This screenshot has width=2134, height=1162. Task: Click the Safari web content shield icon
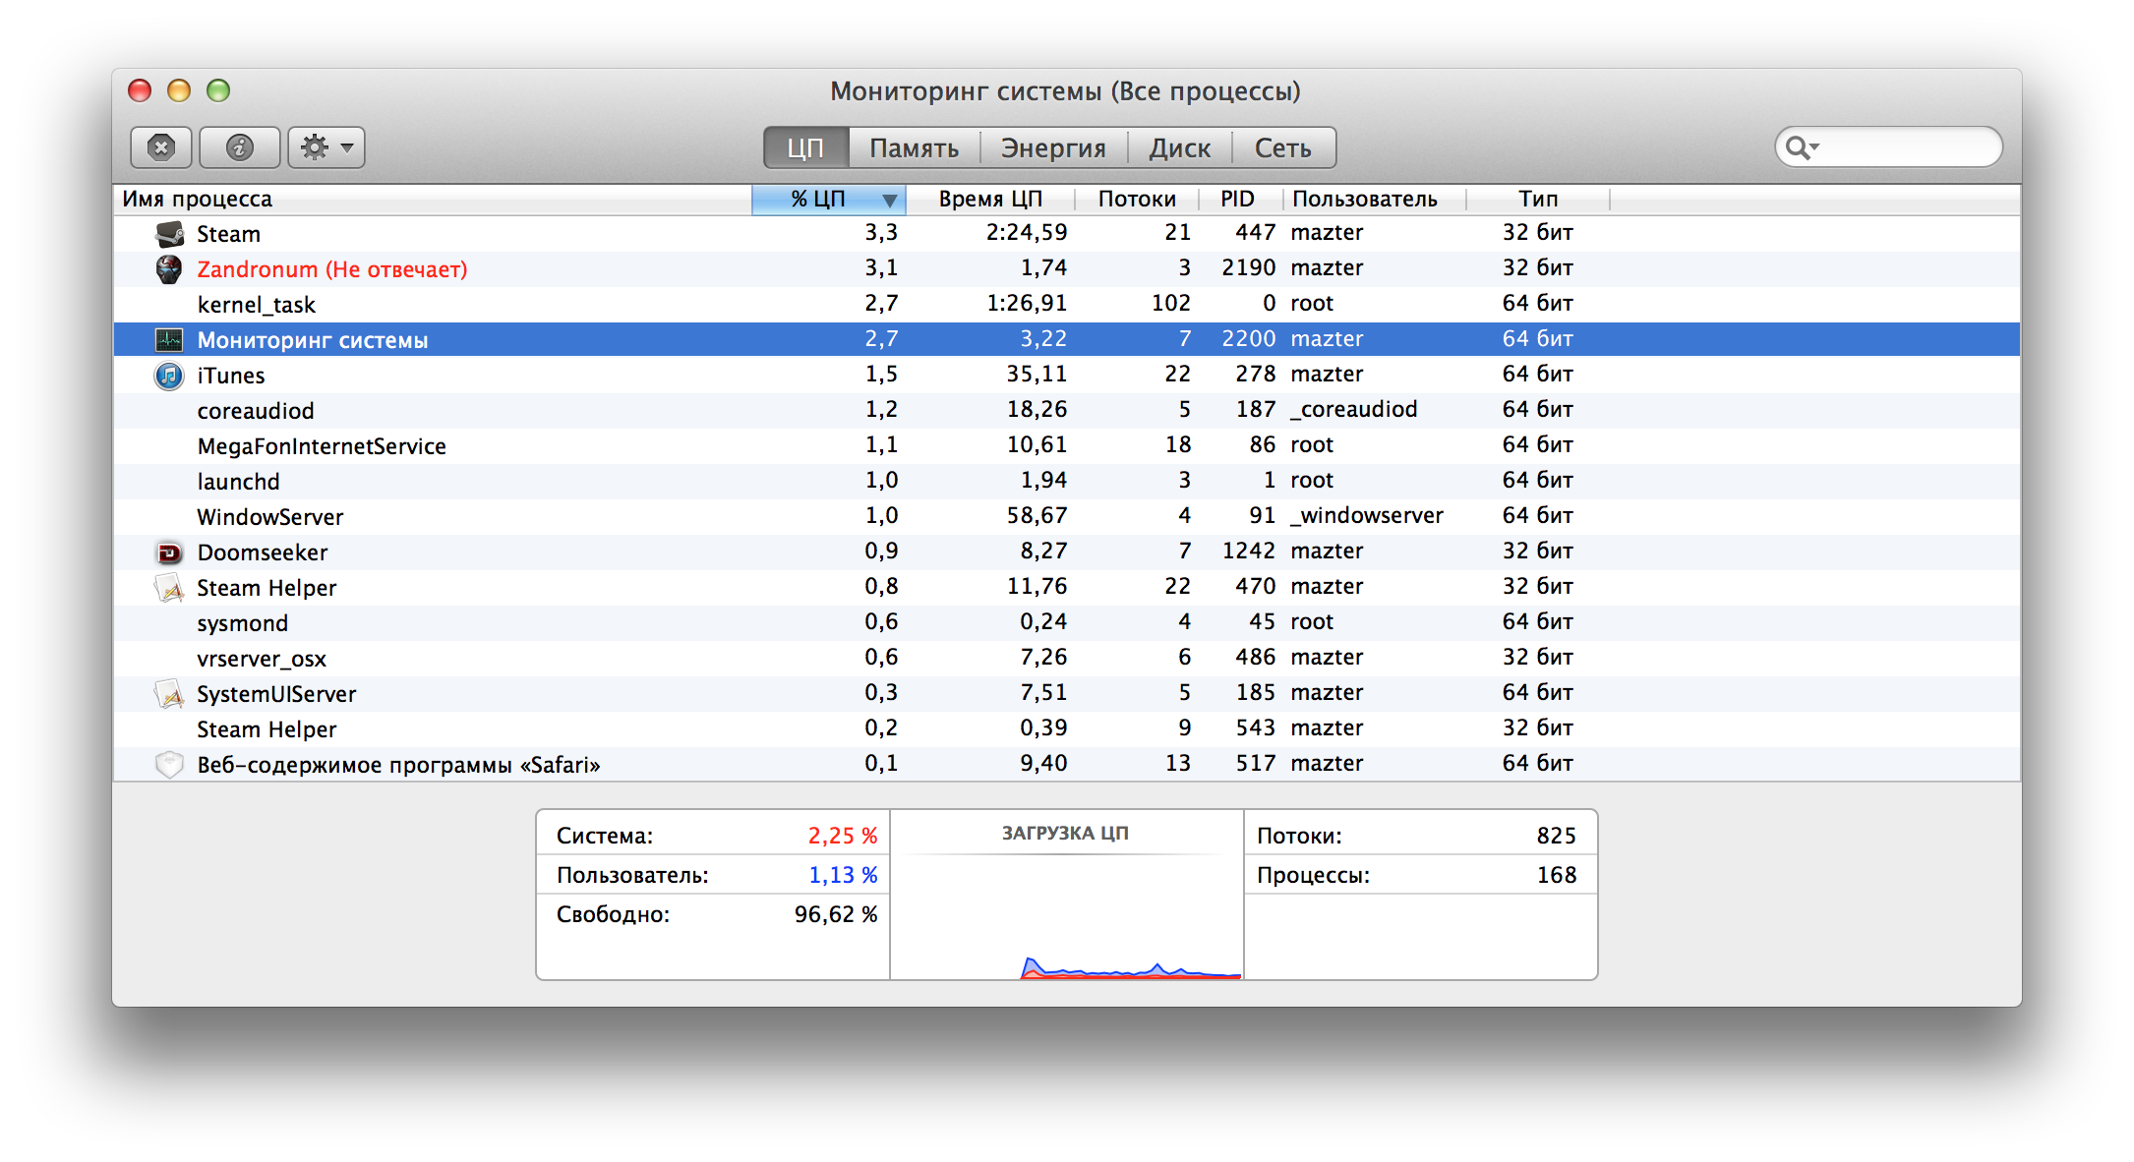coord(169,765)
